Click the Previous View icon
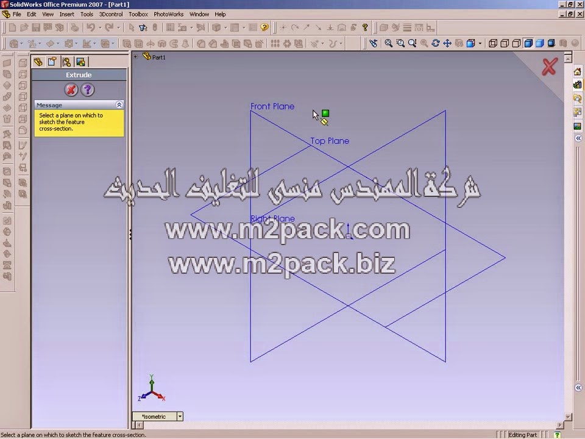Image resolution: width=585 pixels, height=439 pixels. [x=374, y=43]
